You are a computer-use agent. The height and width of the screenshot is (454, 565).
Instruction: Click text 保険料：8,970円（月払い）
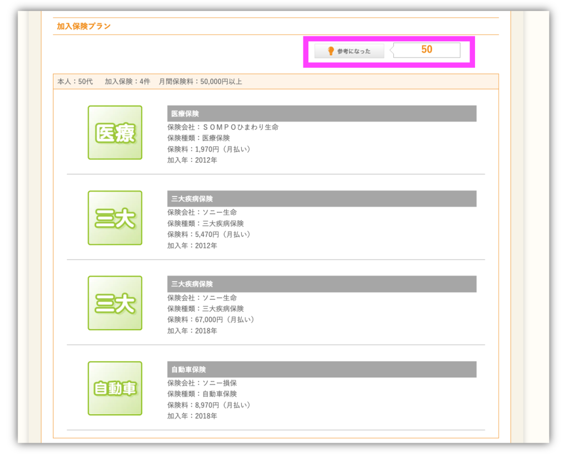coord(209,405)
